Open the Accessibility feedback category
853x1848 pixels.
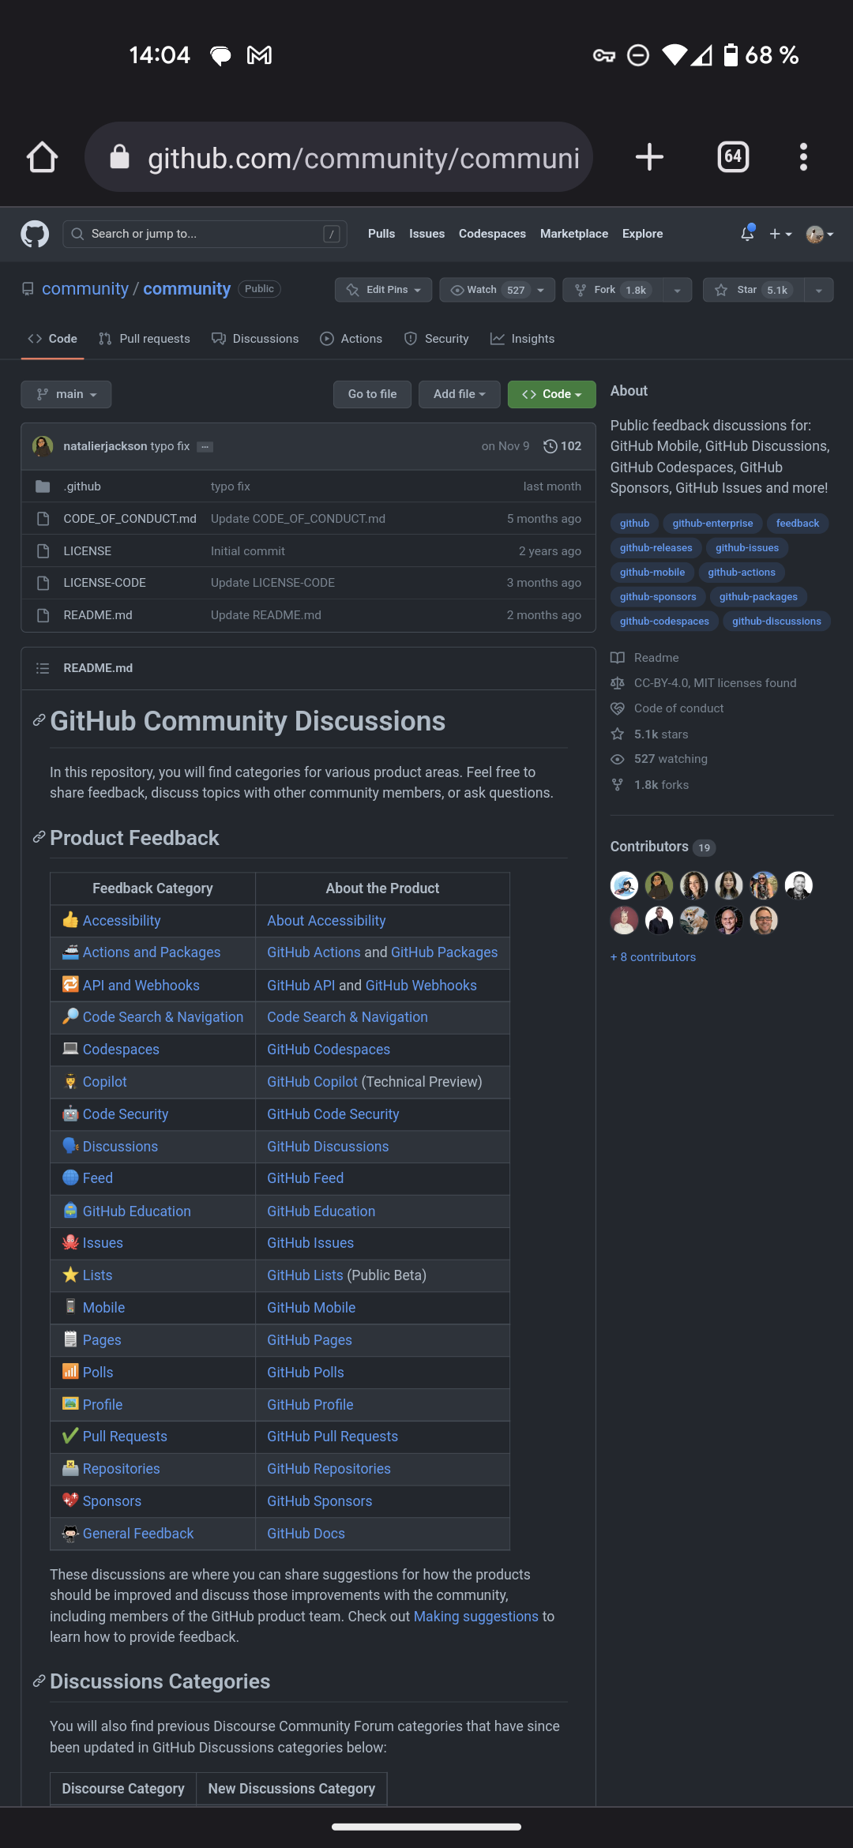pos(122,921)
